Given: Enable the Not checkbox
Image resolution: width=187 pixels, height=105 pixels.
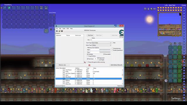Looking at the screenshot, I should (x=112, y=43).
